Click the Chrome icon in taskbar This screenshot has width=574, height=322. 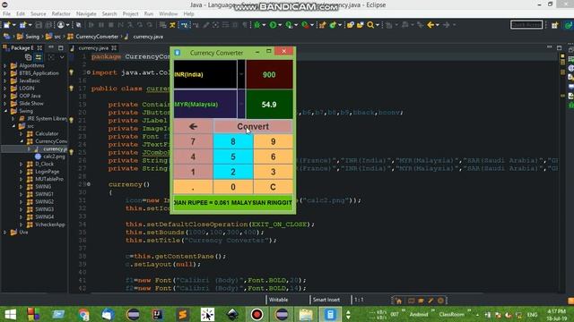pos(83,314)
